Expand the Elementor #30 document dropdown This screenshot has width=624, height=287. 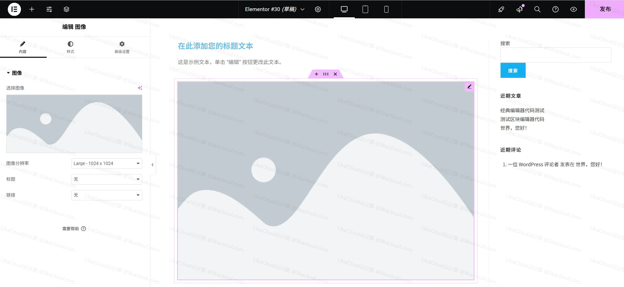tap(302, 9)
